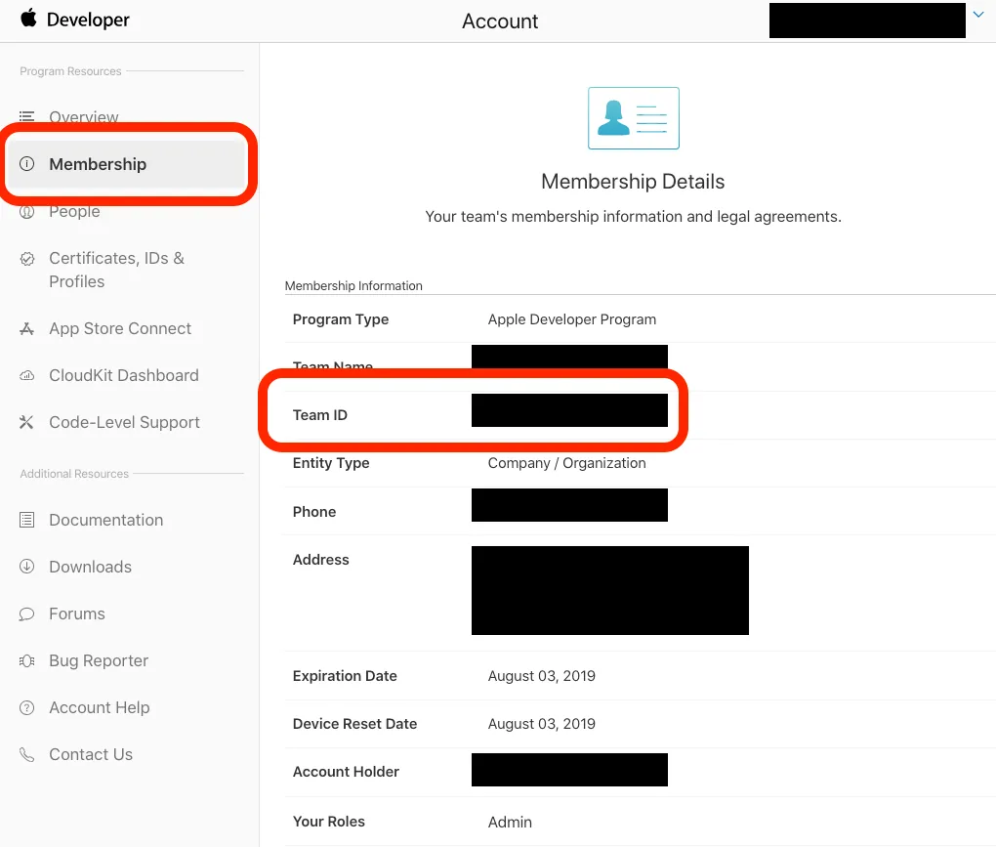Click the App Store Connect icon
996x847 pixels.
(x=27, y=329)
